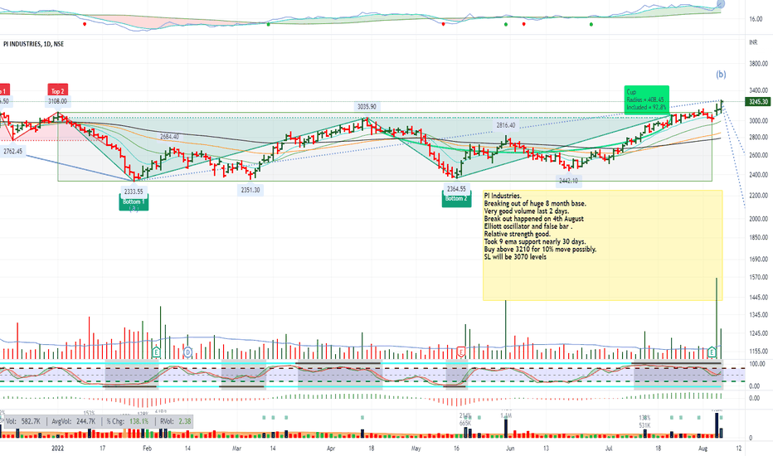Click the 2684.40 price label
Screen dimensions: 773x456
tap(169, 137)
